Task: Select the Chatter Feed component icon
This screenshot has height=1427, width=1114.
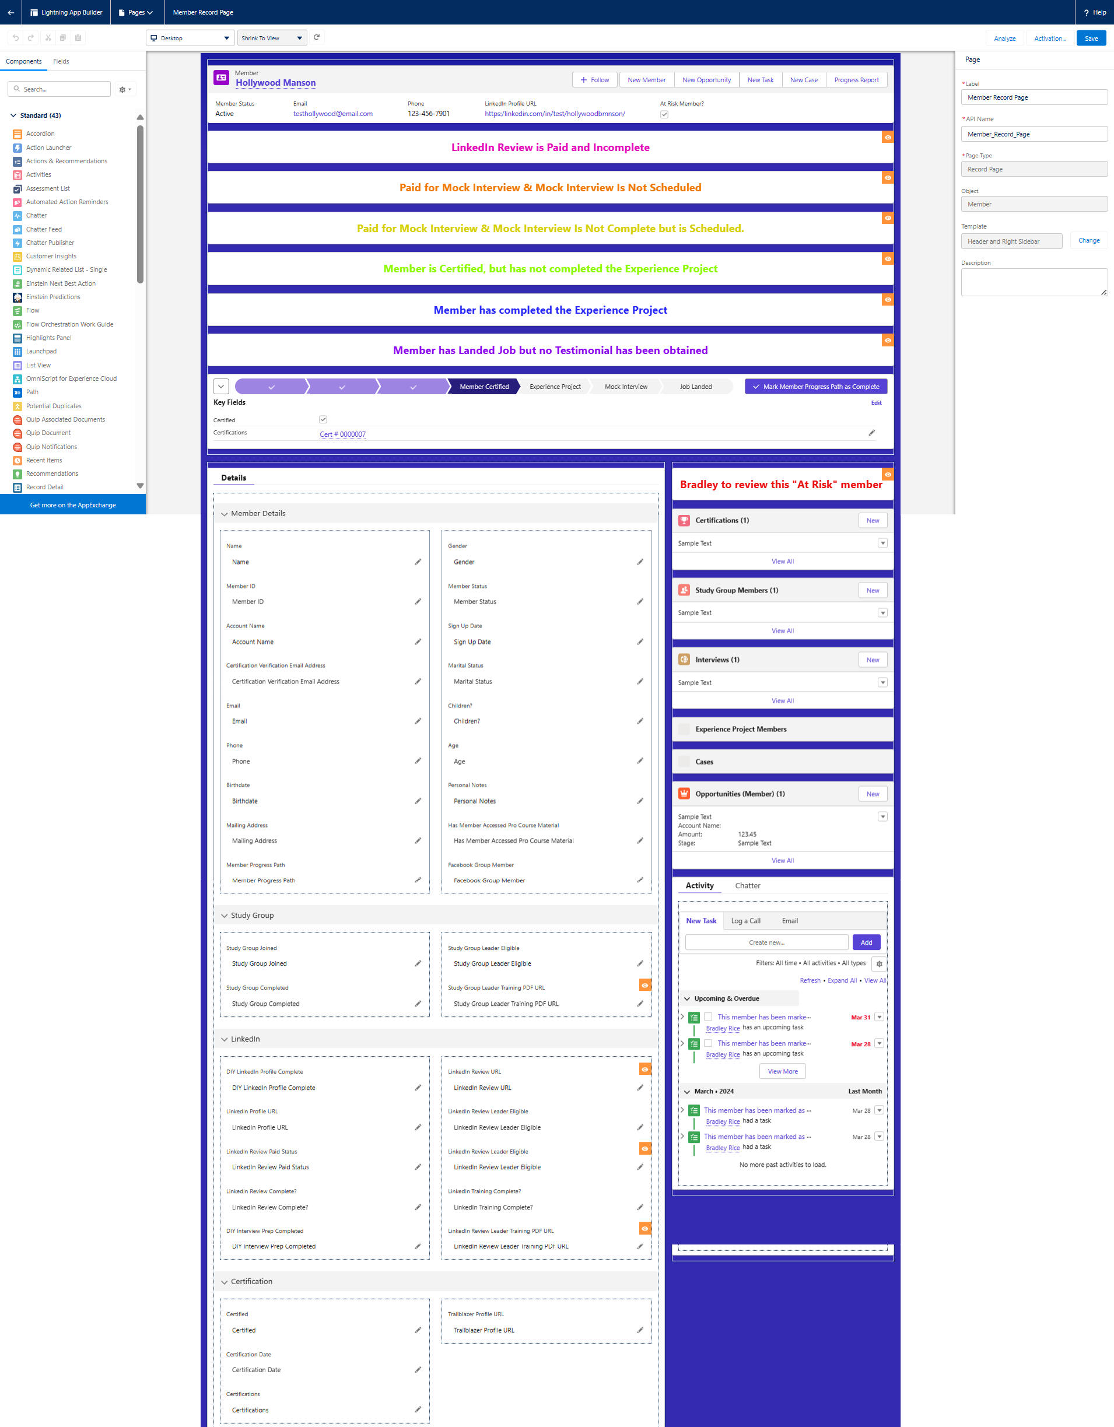Action: tap(17, 229)
